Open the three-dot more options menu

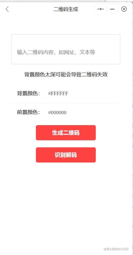coord(100,9)
